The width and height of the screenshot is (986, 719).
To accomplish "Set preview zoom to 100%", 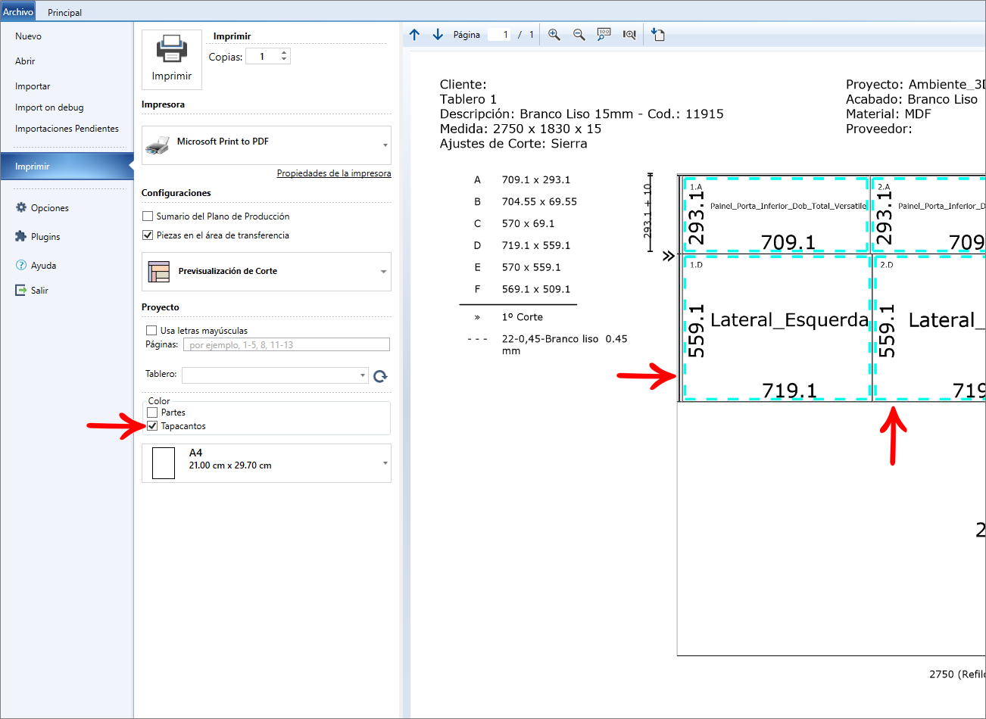I will click(604, 35).
